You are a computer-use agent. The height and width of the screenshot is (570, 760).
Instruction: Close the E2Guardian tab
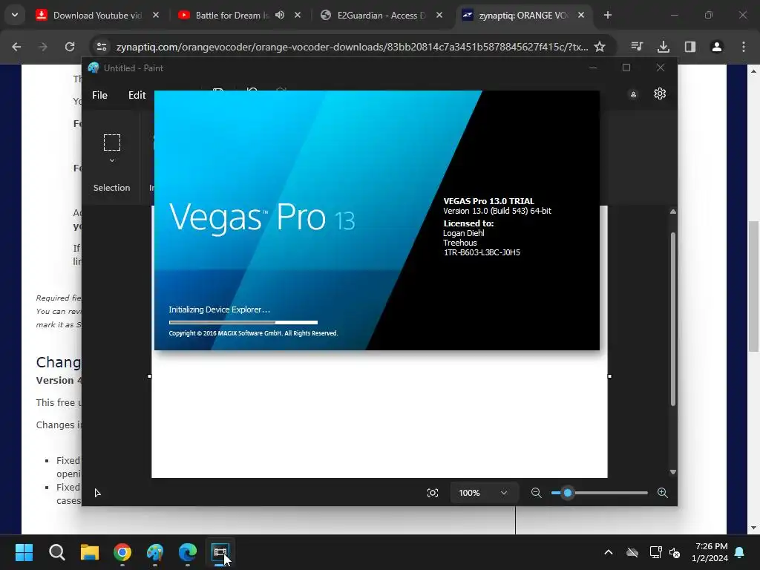[439, 16]
